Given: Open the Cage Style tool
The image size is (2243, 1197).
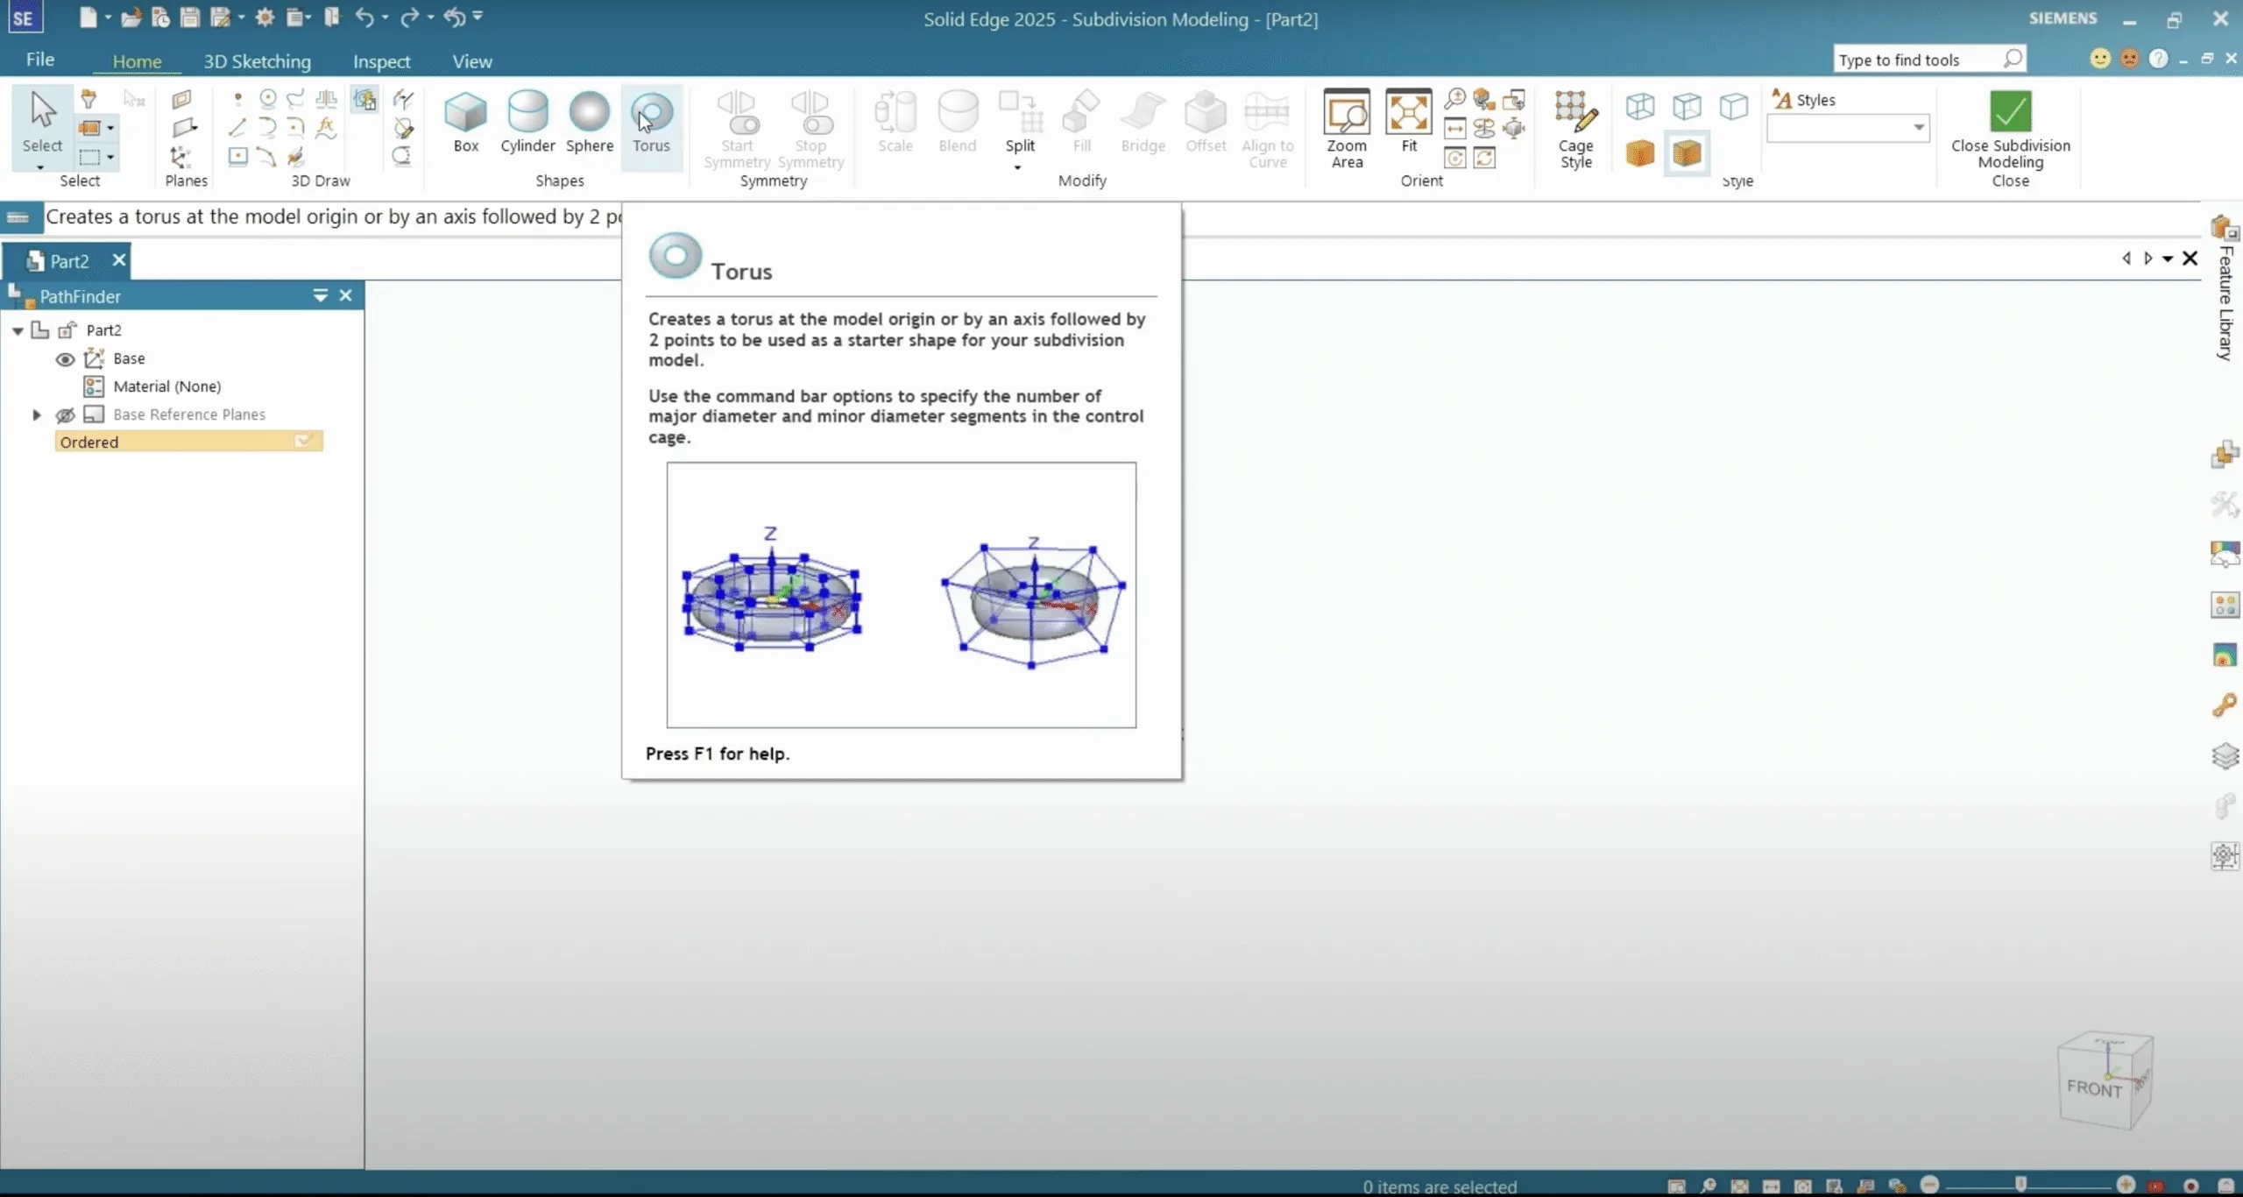Looking at the screenshot, I should click(1575, 129).
